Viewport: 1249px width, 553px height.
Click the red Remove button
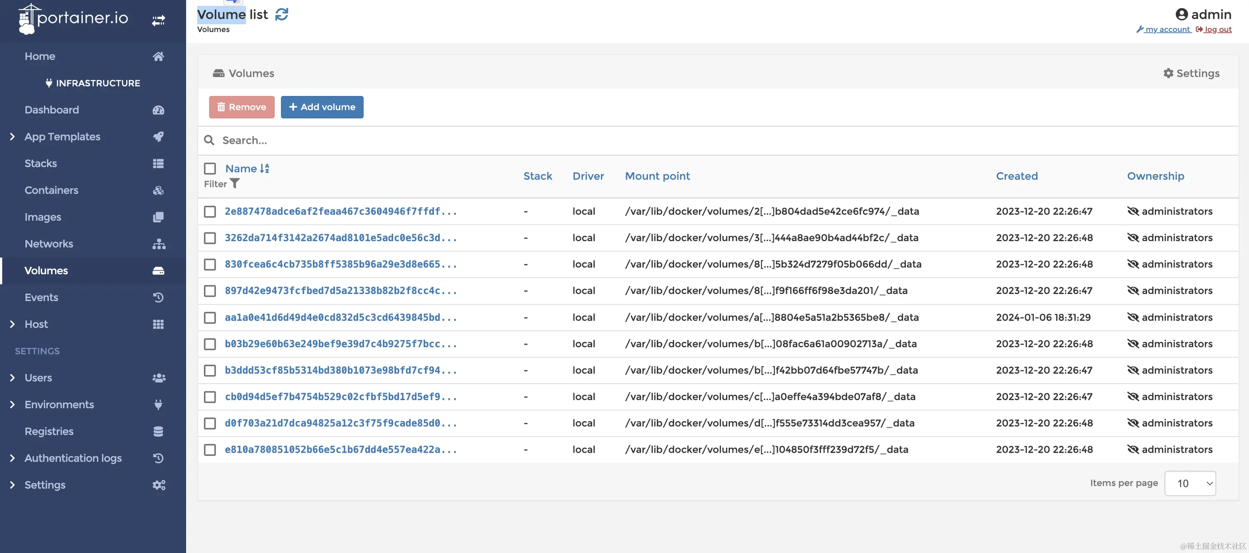(242, 107)
